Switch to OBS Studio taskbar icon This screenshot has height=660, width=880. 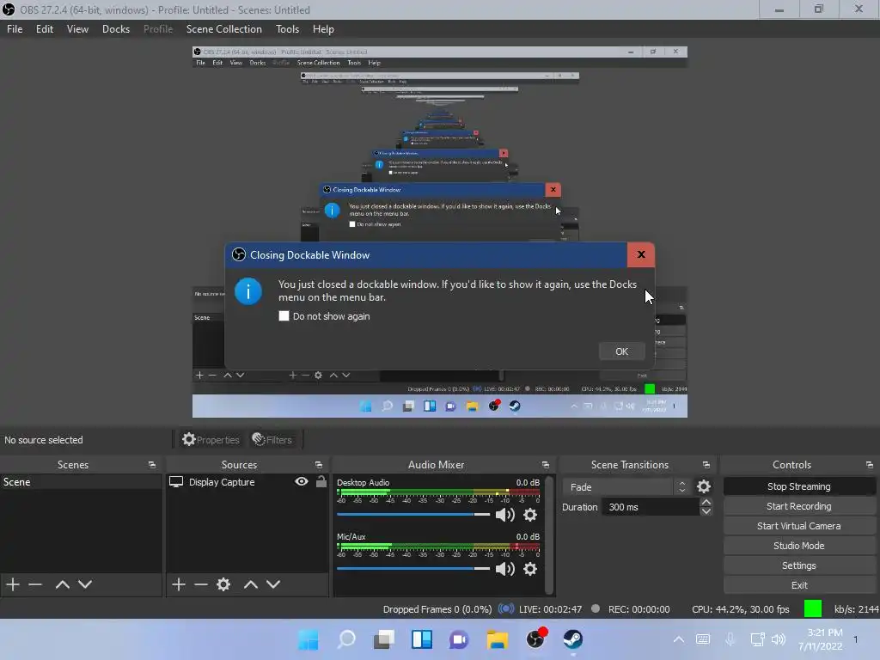(535, 639)
